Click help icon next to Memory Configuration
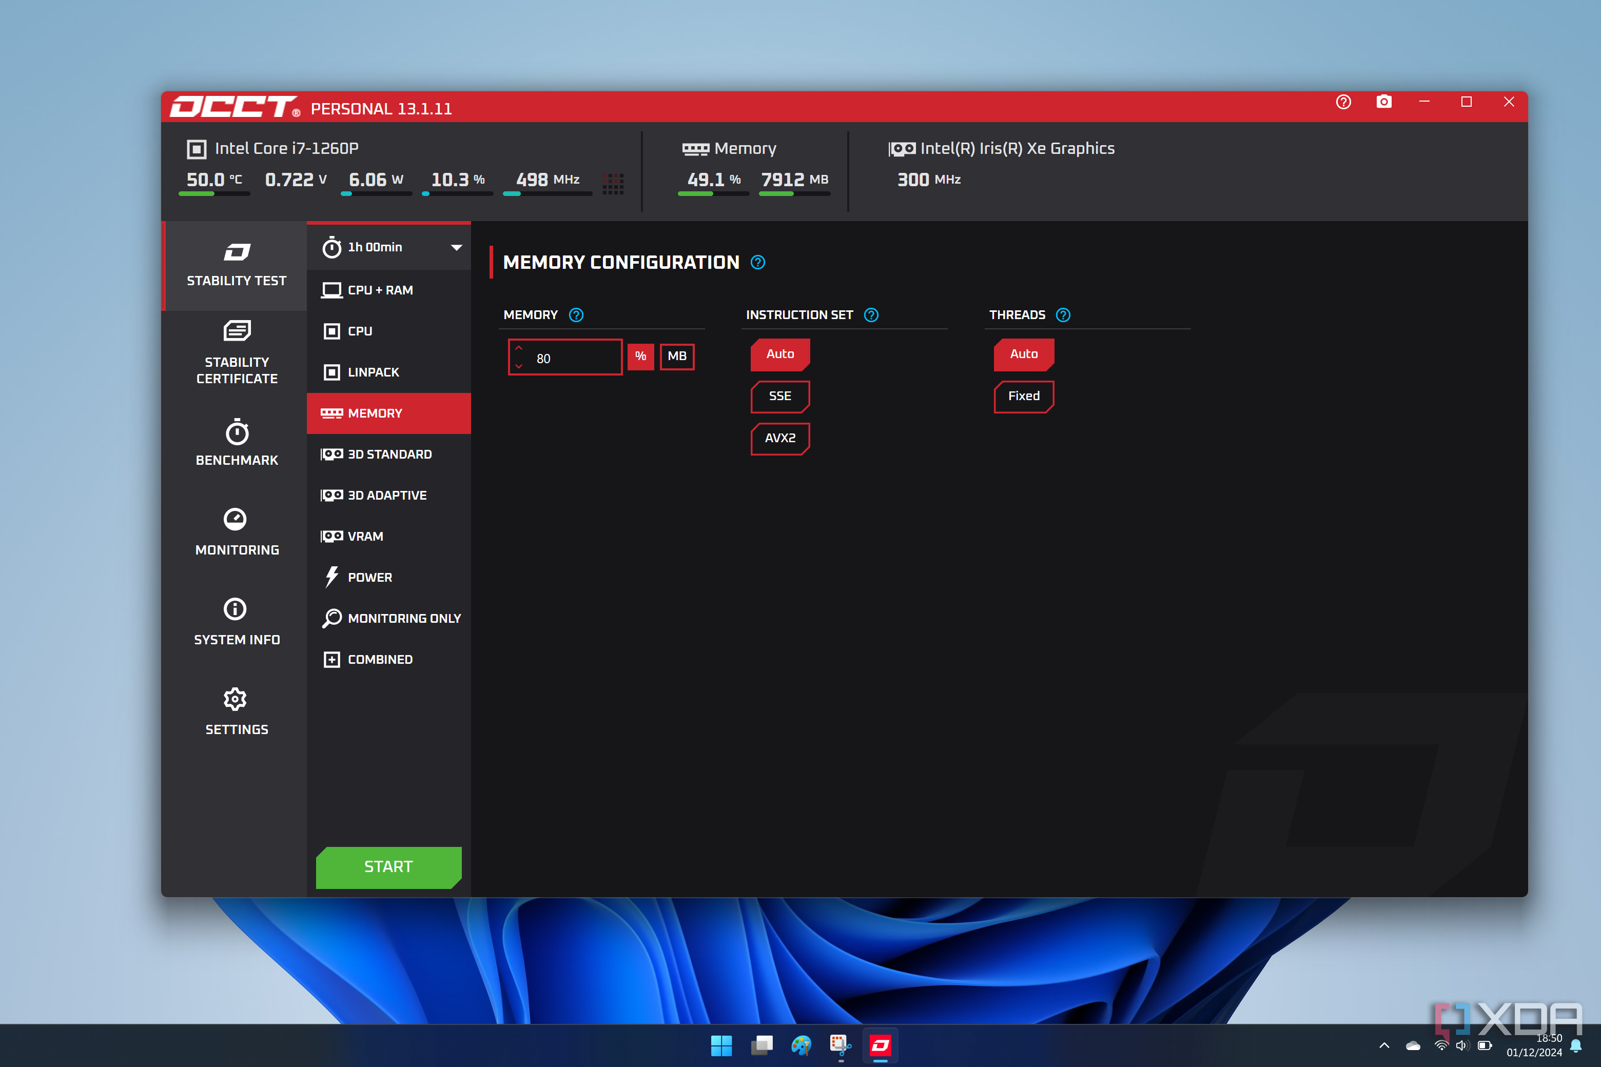The width and height of the screenshot is (1601, 1067). click(x=757, y=263)
